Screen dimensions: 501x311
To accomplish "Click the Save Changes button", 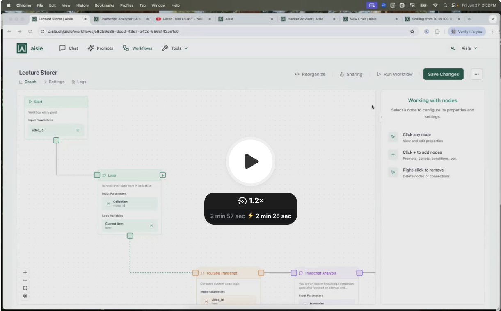I will [443, 74].
